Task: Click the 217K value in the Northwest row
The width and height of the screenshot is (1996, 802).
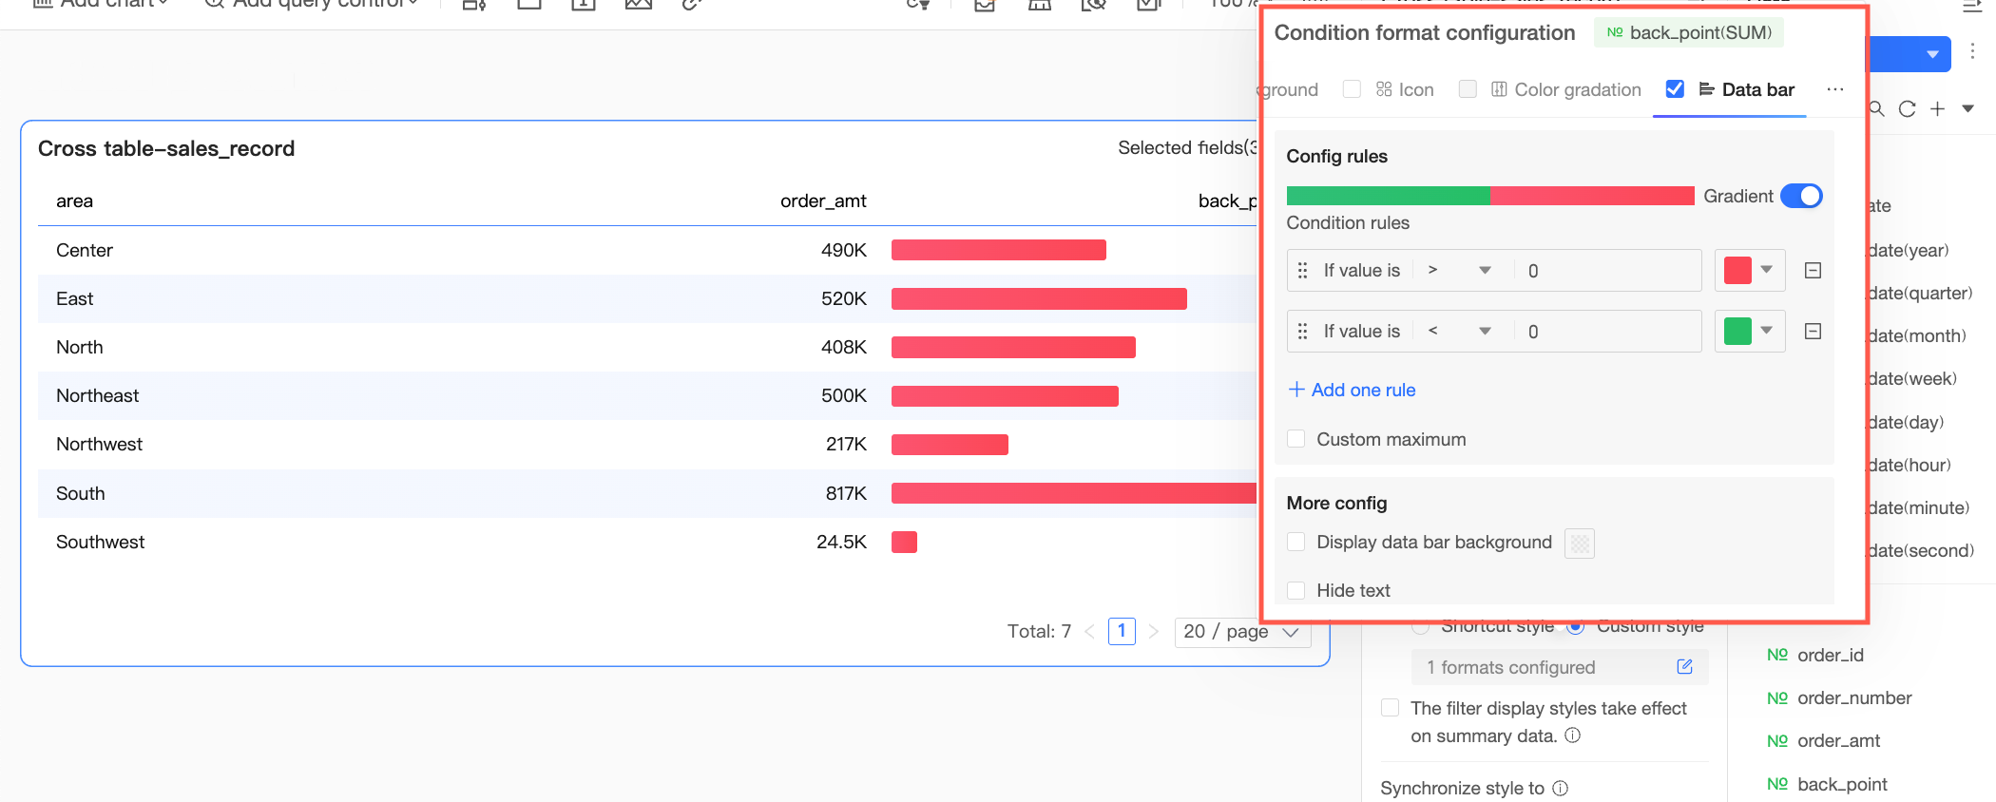Action: 846,444
